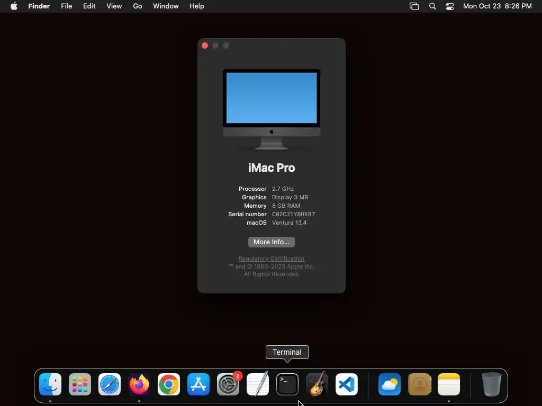Select the serial number C02CJ1Y8HX87
Viewport: 542px width, 406px height.
tap(293, 215)
